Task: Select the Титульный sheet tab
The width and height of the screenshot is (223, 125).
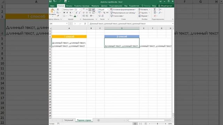Action: coord(69,120)
